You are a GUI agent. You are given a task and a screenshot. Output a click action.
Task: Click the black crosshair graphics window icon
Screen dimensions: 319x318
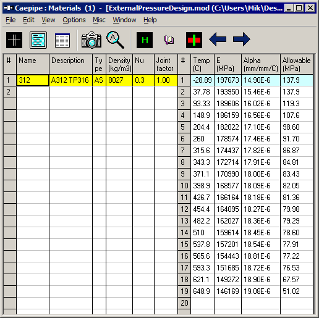tap(14, 40)
